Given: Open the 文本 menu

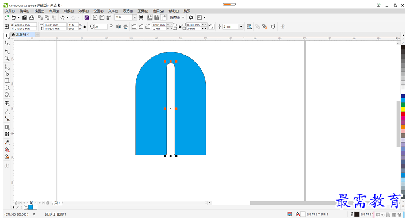Looking at the screenshot, I should [113, 11].
